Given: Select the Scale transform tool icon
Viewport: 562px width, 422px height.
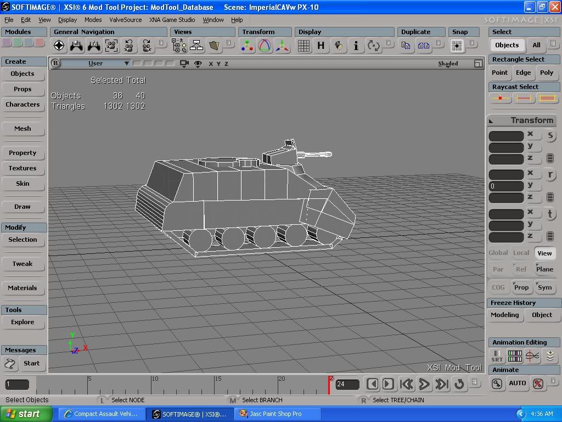Looking at the screenshot, I should point(248,46).
